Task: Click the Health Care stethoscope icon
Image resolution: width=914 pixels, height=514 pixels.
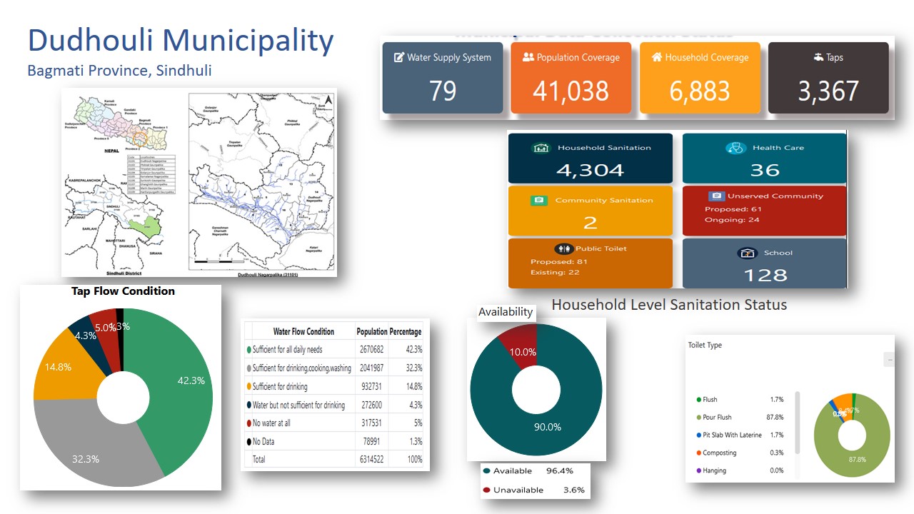Action: point(735,148)
